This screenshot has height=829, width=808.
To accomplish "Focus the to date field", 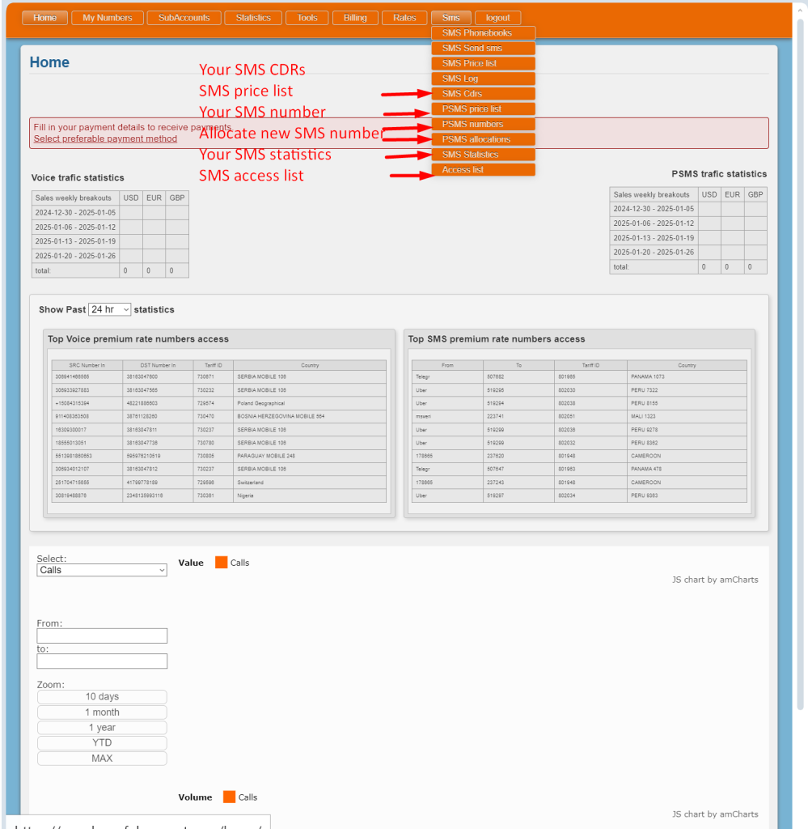I will point(102,661).
